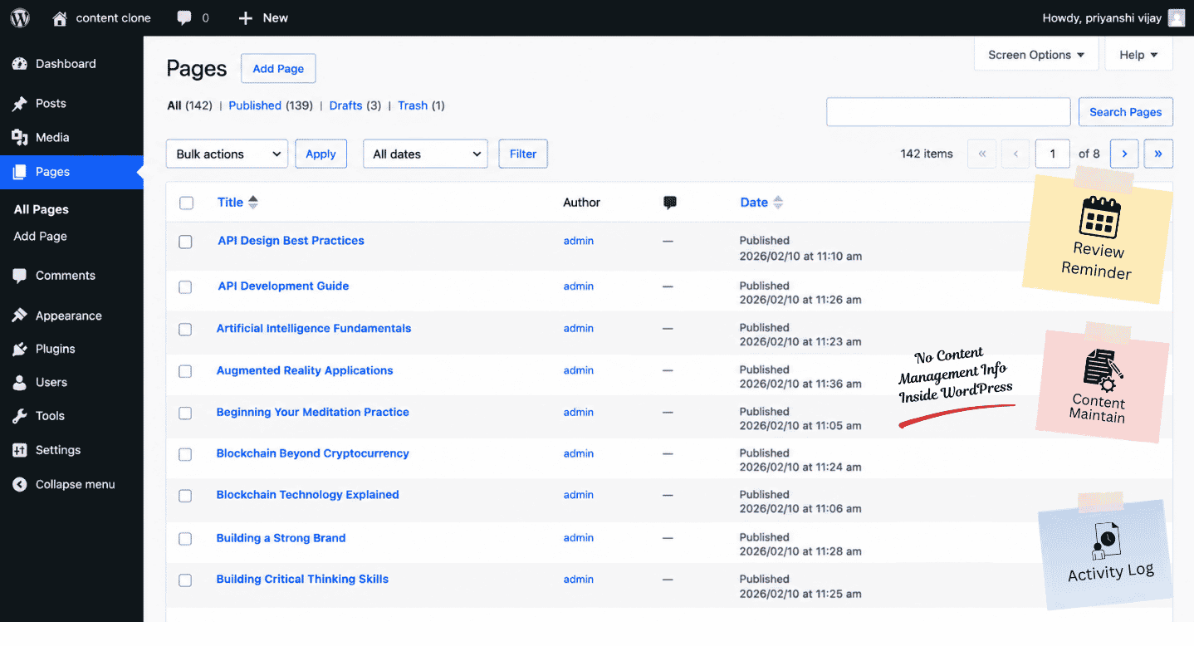
Task: Open the WordPress logo menu
Action: [20, 17]
